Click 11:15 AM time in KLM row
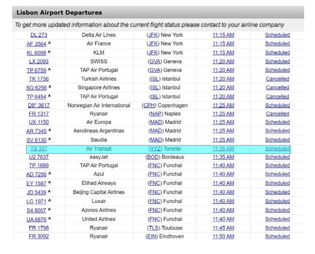Image resolution: width=315 pixels, height=254 pixels. [223, 53]
